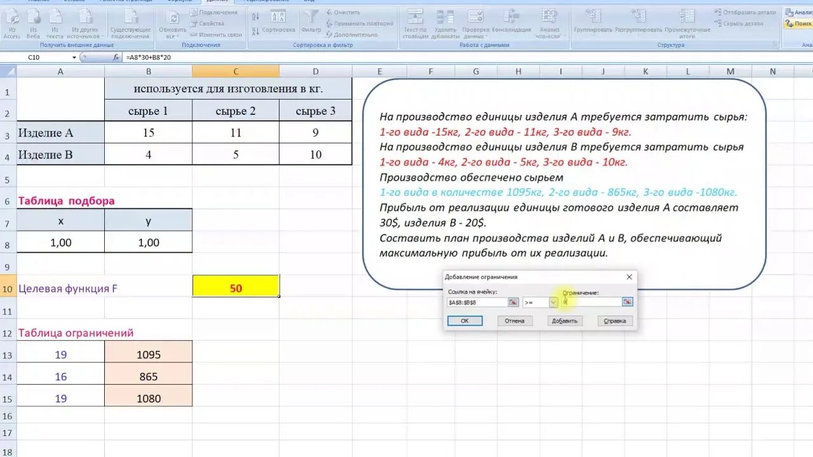Select the сырье 2 header cell
813x457 pixels.
point(236,111)
